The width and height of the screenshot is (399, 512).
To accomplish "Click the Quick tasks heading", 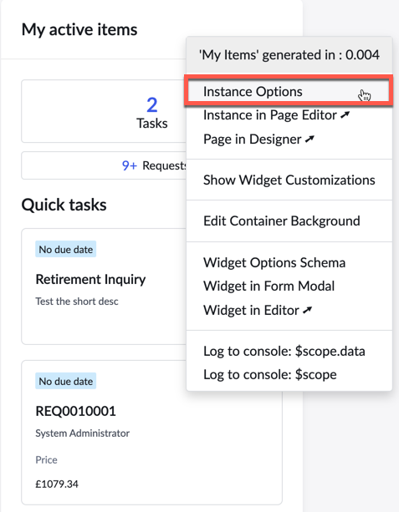I will (64, 205).
